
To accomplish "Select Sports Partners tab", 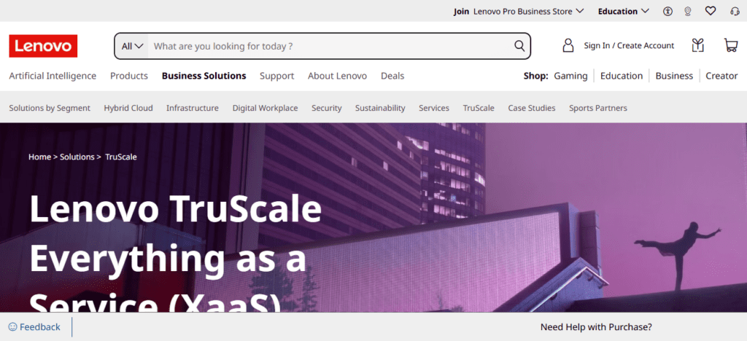I will coord(598,108).
